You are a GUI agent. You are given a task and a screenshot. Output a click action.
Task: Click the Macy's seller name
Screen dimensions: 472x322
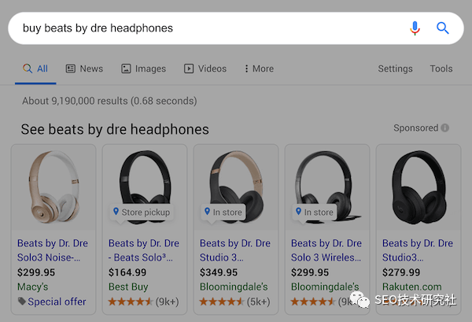tap(32, 287)
